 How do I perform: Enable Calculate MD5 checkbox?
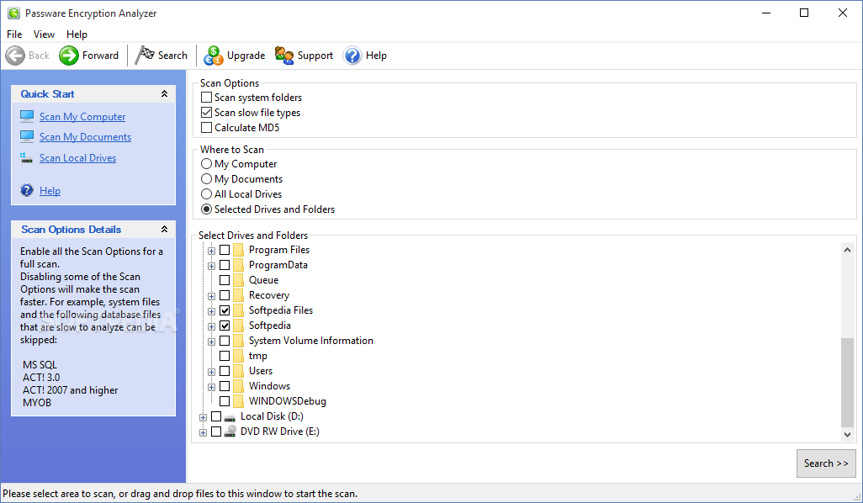pos(206,128)
